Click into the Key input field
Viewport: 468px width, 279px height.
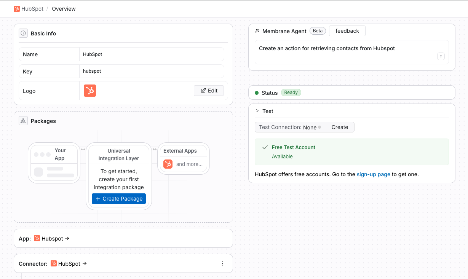(x=152, y=71)
